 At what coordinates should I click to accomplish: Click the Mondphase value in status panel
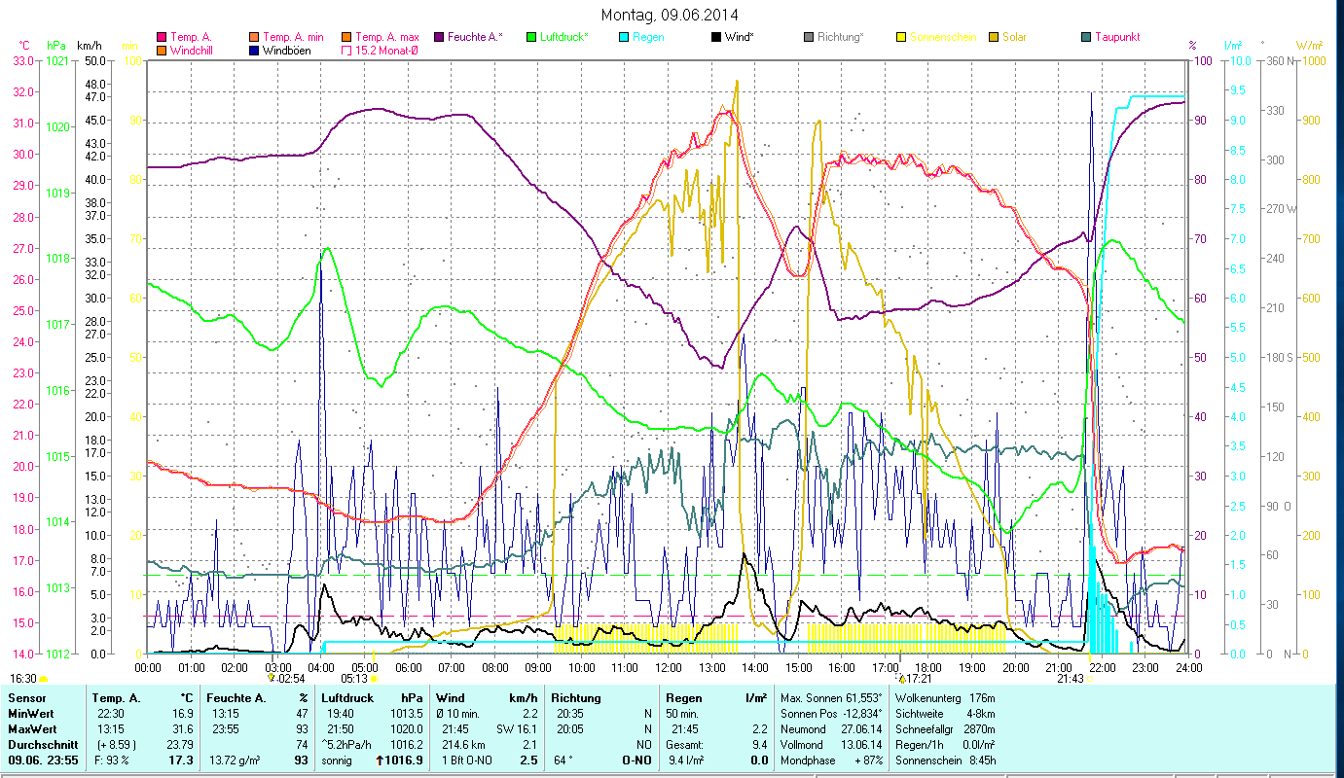coord(863,760)
